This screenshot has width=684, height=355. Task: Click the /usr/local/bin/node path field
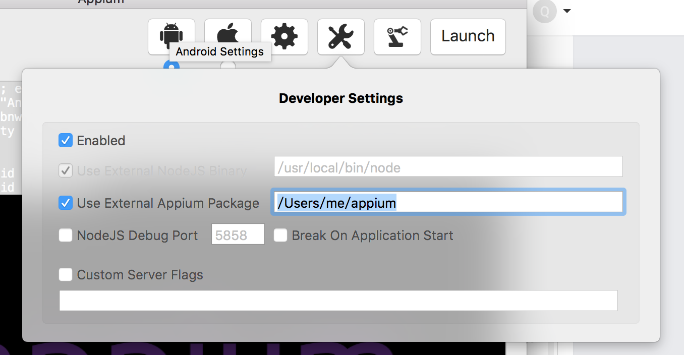pyautogui.click(x=448, y=167)
